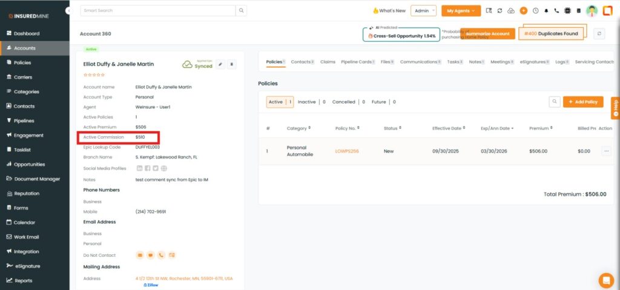
Task: Open the notifications bell
Action: (546, 11)
